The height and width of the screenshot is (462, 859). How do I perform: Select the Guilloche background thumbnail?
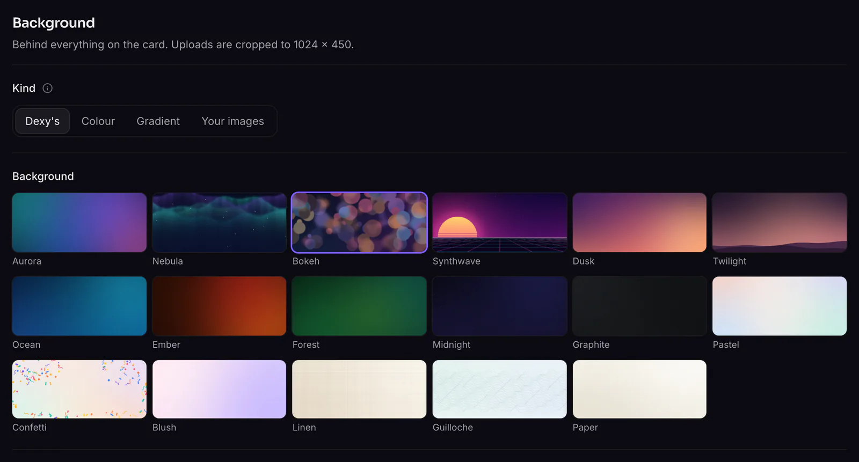pyautogui.click(x=499, y=389)
